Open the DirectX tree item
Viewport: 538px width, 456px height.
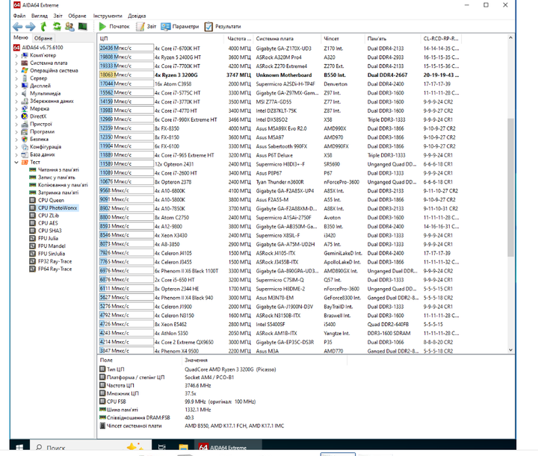38,116
